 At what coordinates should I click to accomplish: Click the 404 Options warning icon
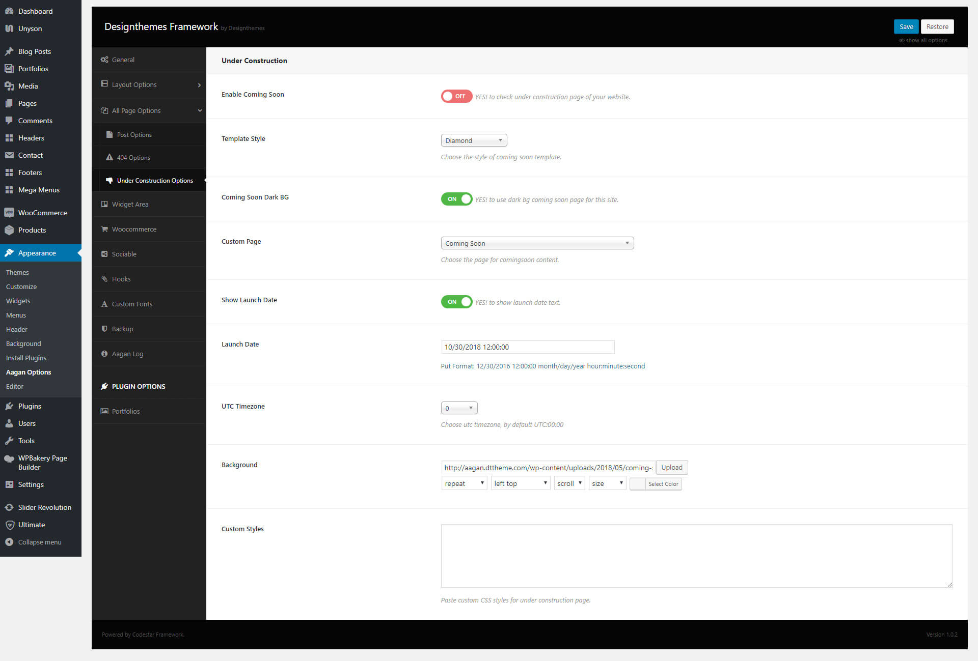tap(109, 157)
